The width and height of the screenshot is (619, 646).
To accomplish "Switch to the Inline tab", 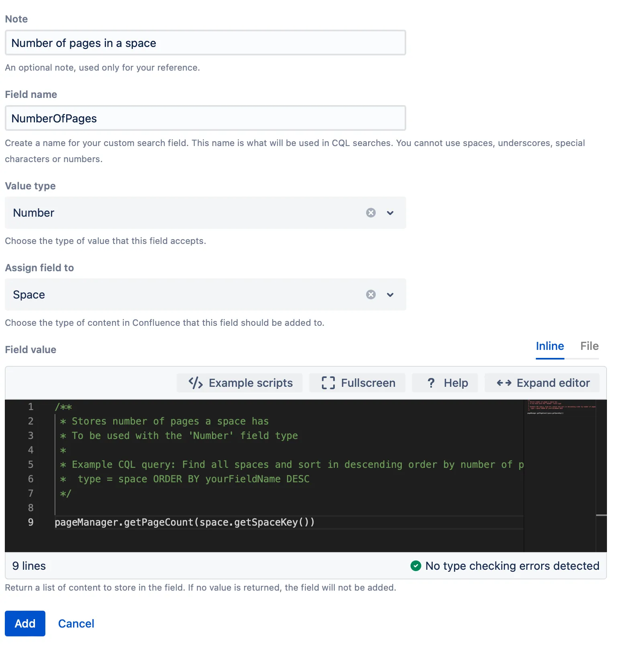I will point(550,346).
